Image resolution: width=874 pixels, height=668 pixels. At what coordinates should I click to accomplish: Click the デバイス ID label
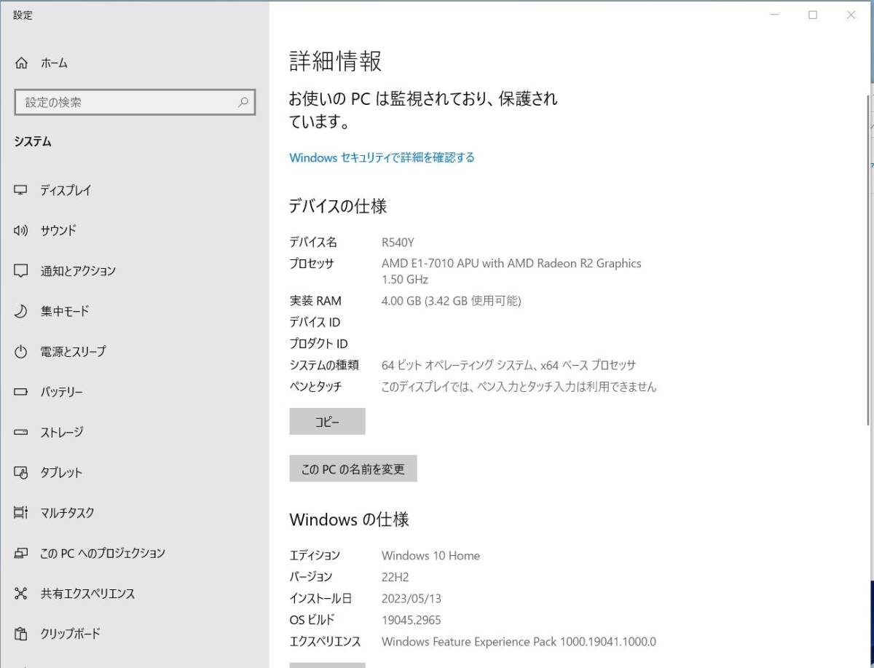coord(315,322)
